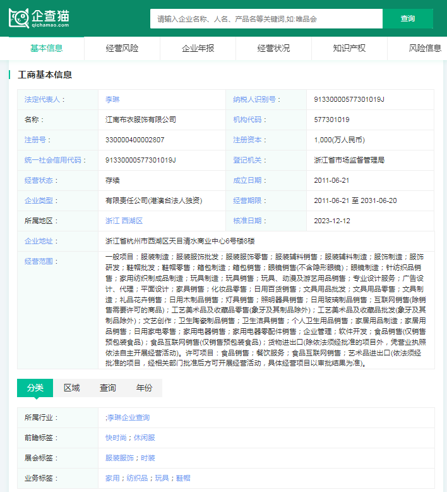The image size is (447, 492).
Task: Open the 企业年报 tab
Action: point(198,48)
